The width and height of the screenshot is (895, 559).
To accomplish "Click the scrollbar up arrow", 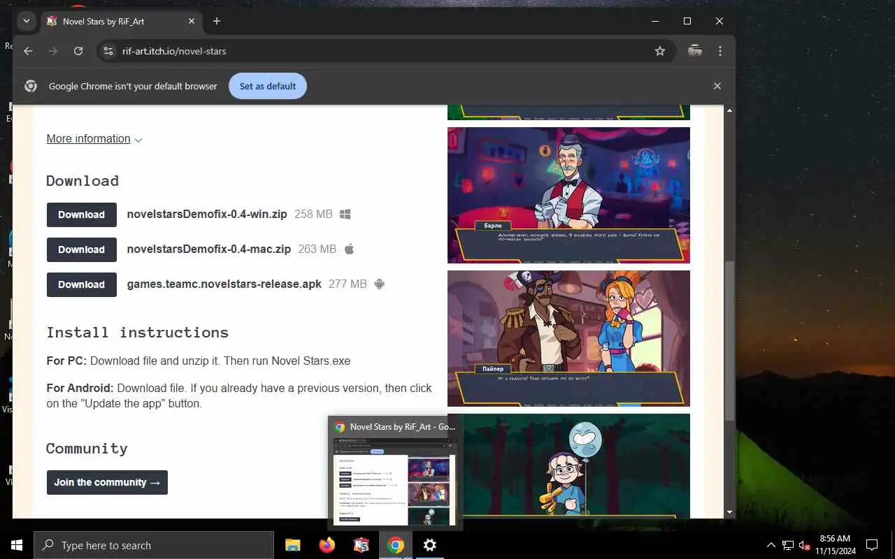I will (x=730, y=110).
